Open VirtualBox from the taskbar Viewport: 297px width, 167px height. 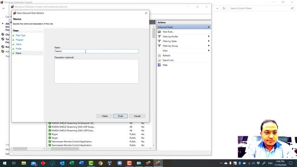pos(110,163)
